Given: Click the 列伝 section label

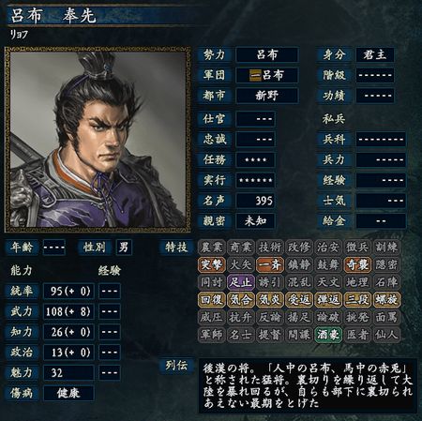Looking at the screenshot, I should 176,365.
